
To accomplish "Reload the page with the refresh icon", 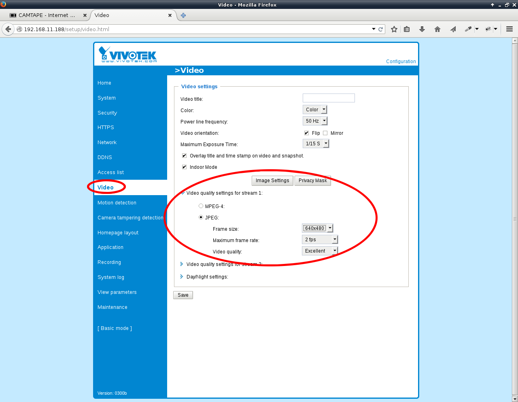I will (380, 29).
